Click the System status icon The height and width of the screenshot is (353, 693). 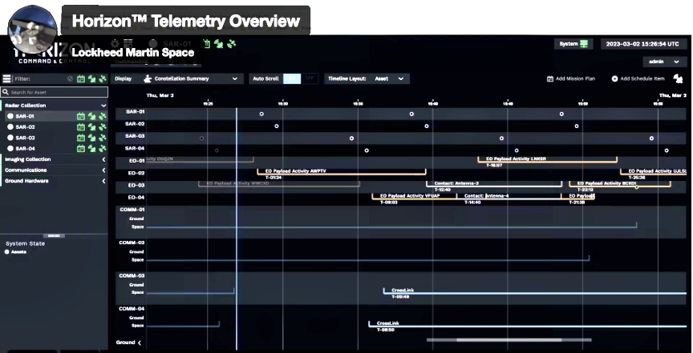[585, 44]
